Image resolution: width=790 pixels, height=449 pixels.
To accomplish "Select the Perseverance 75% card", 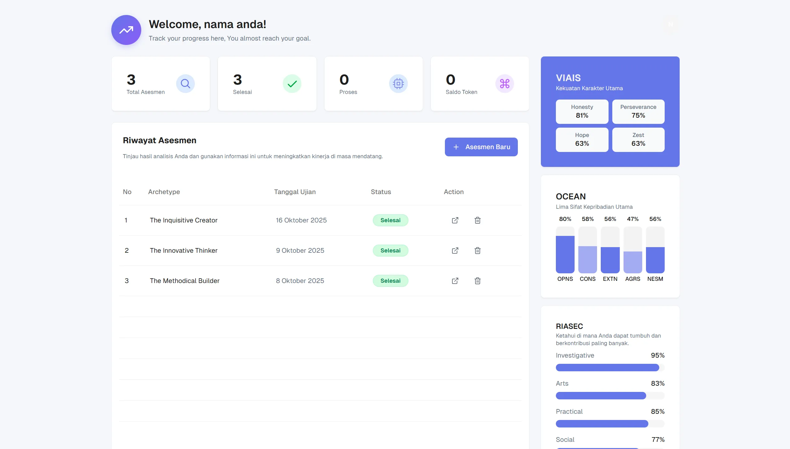I will (638, 111).
